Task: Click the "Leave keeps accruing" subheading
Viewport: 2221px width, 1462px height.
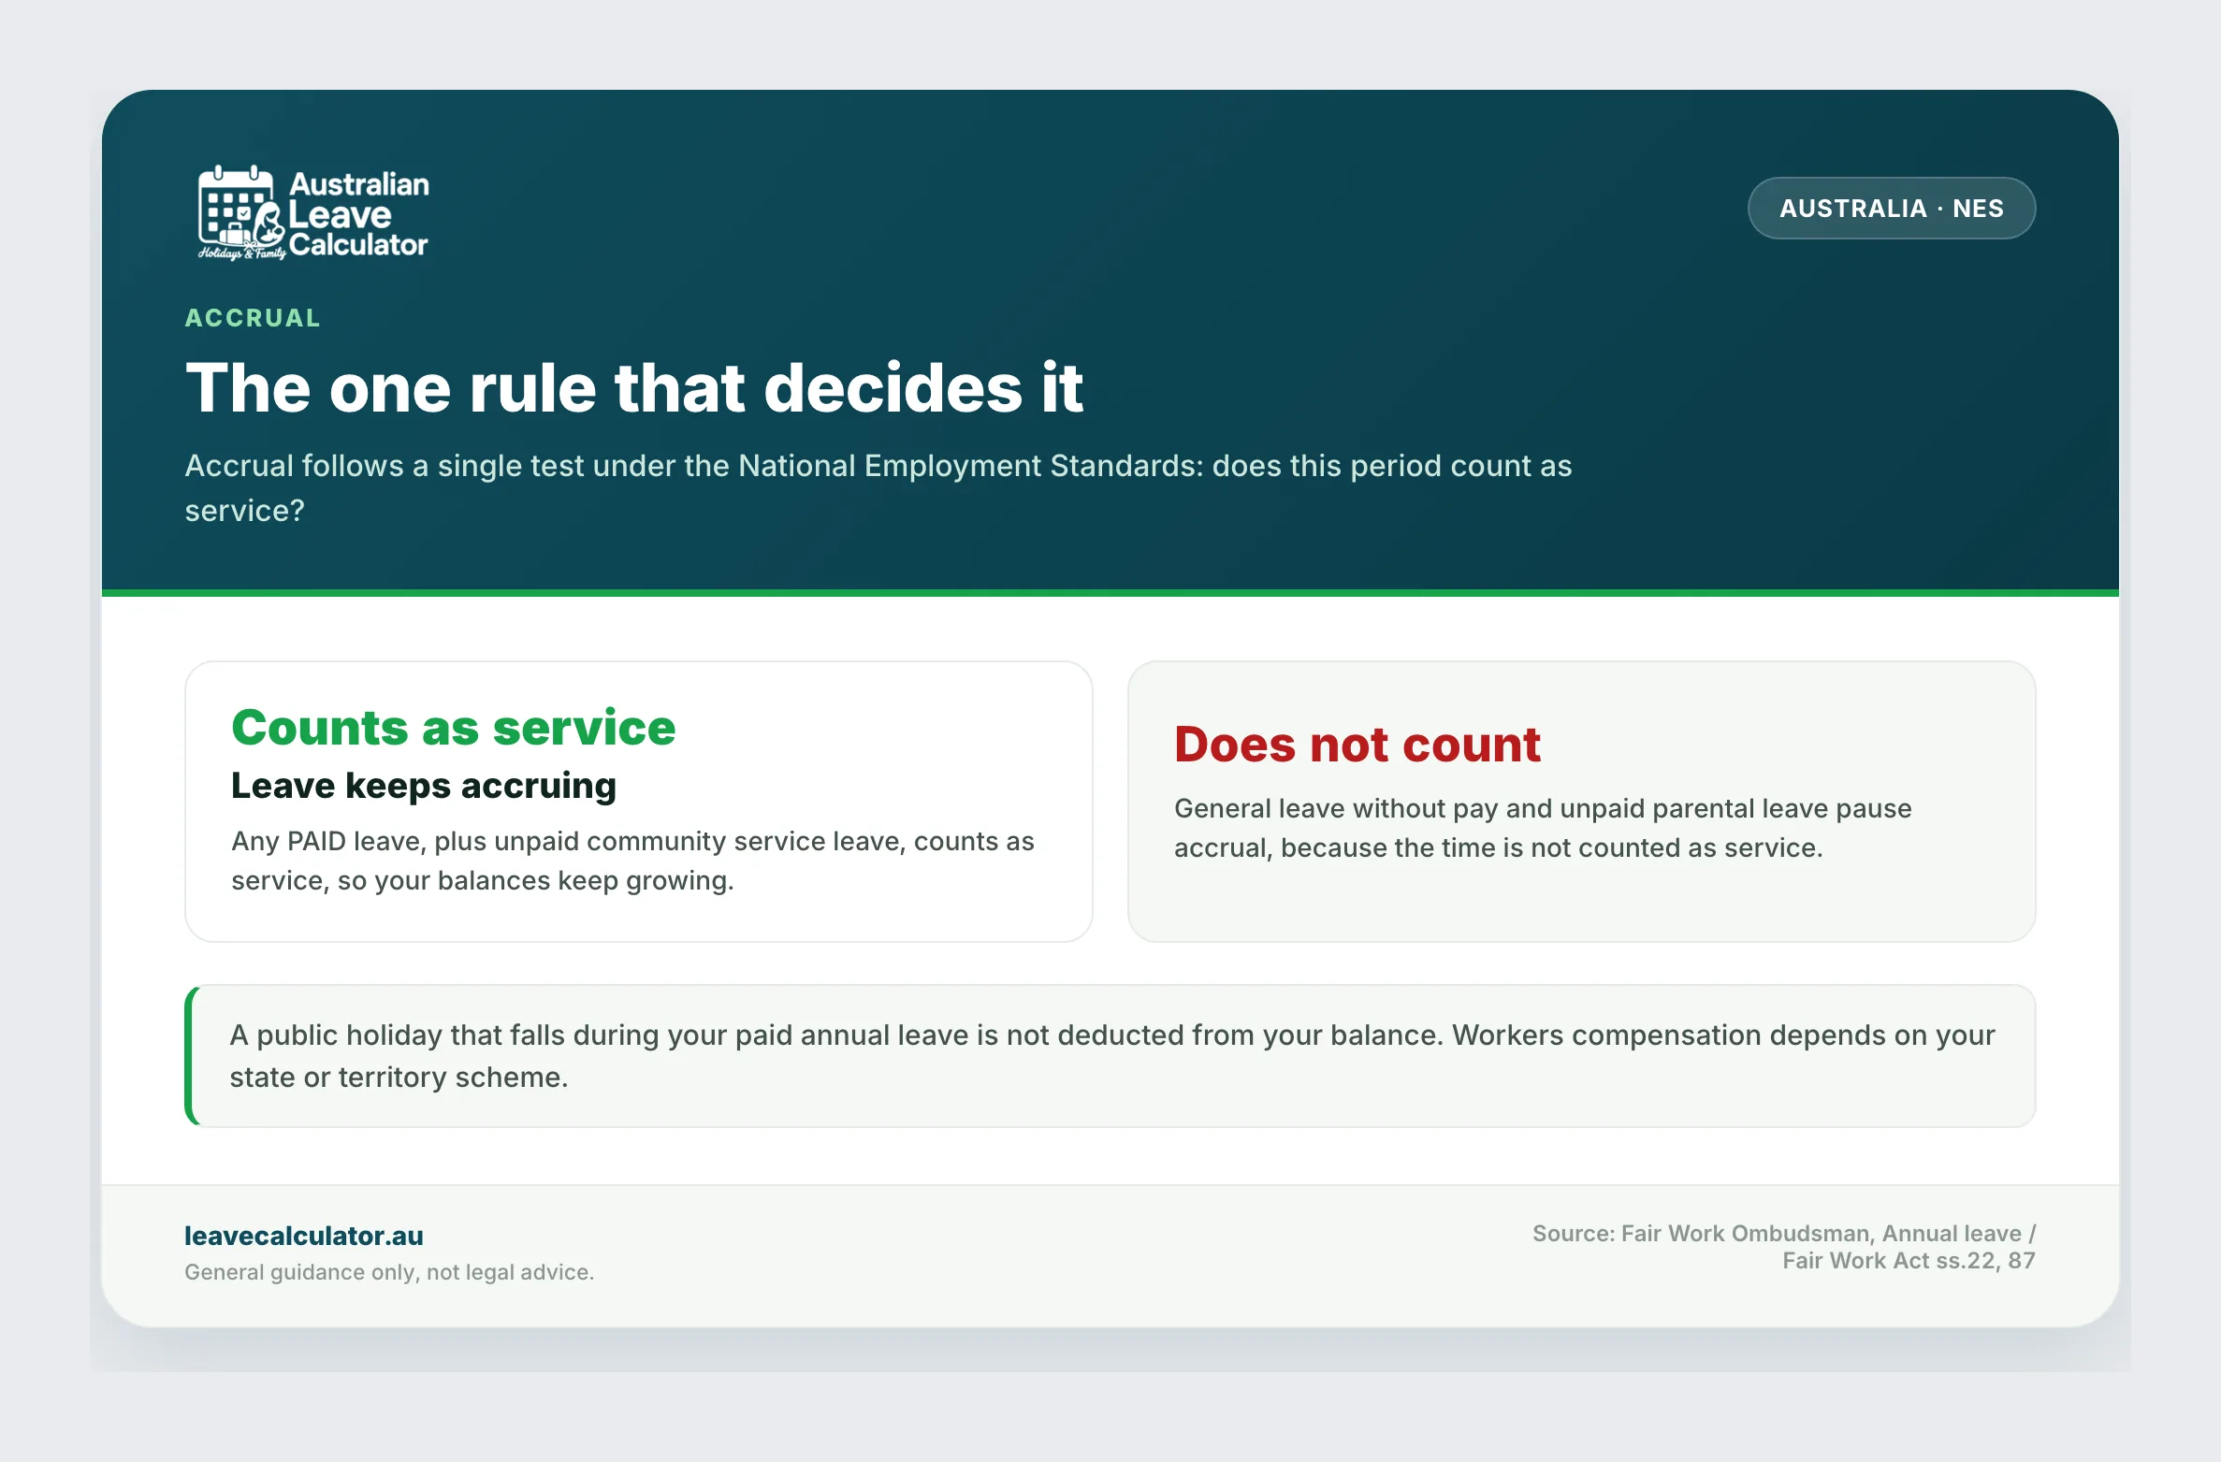Action: click(424, 786)
